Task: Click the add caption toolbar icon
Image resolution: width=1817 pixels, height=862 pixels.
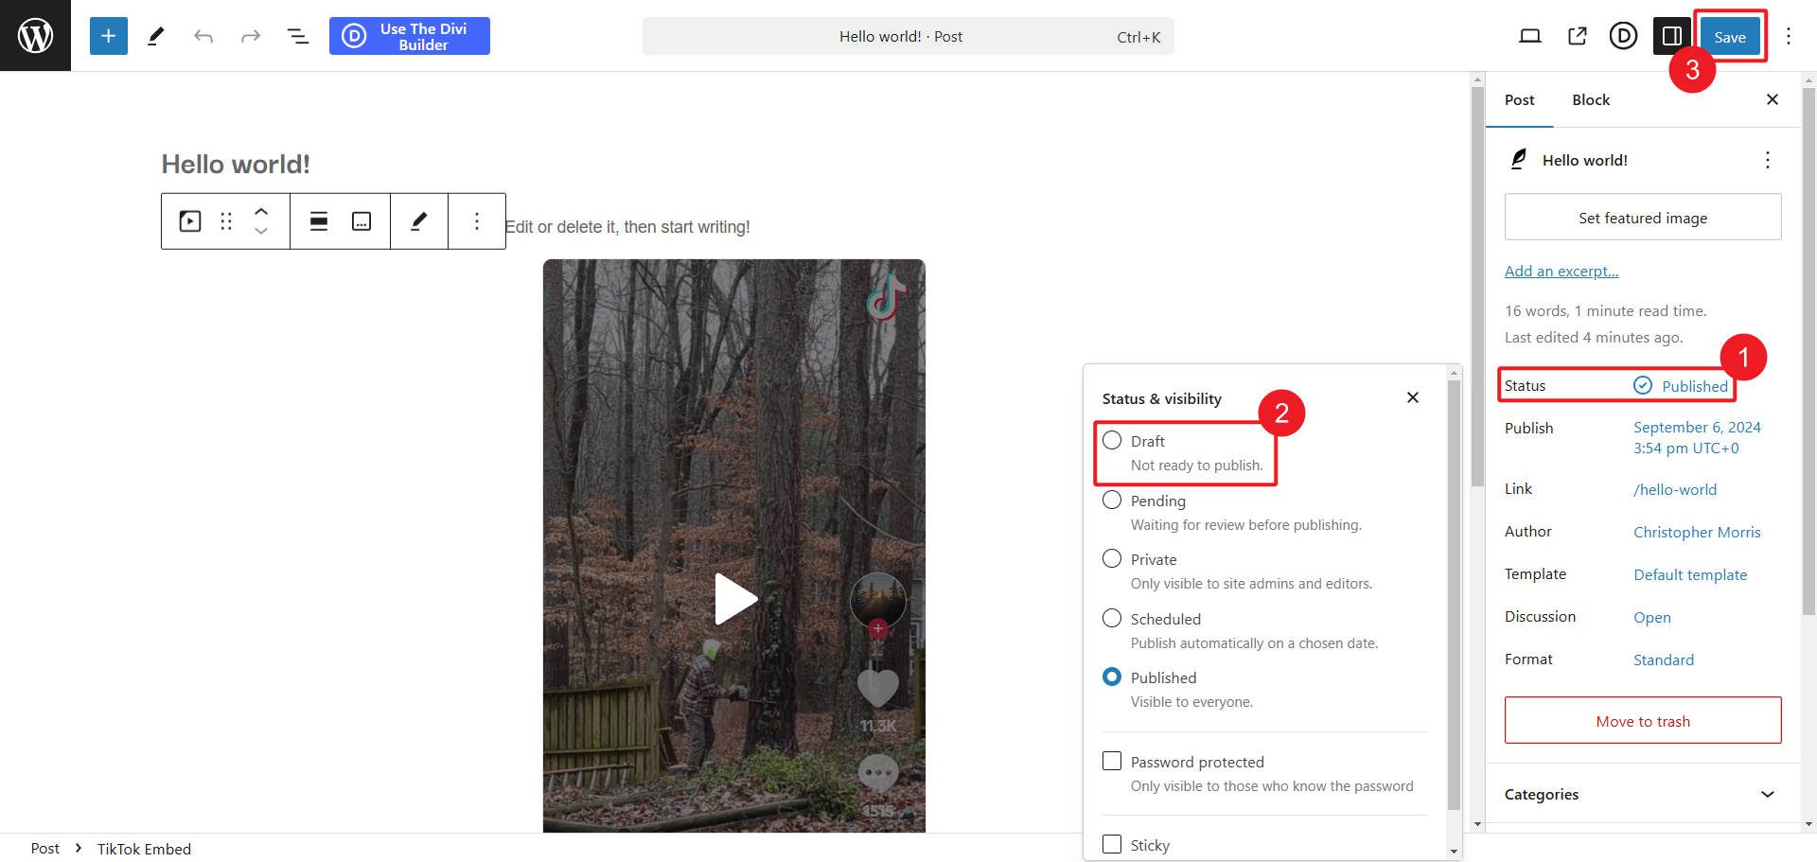Action: (x=362, y=221)
